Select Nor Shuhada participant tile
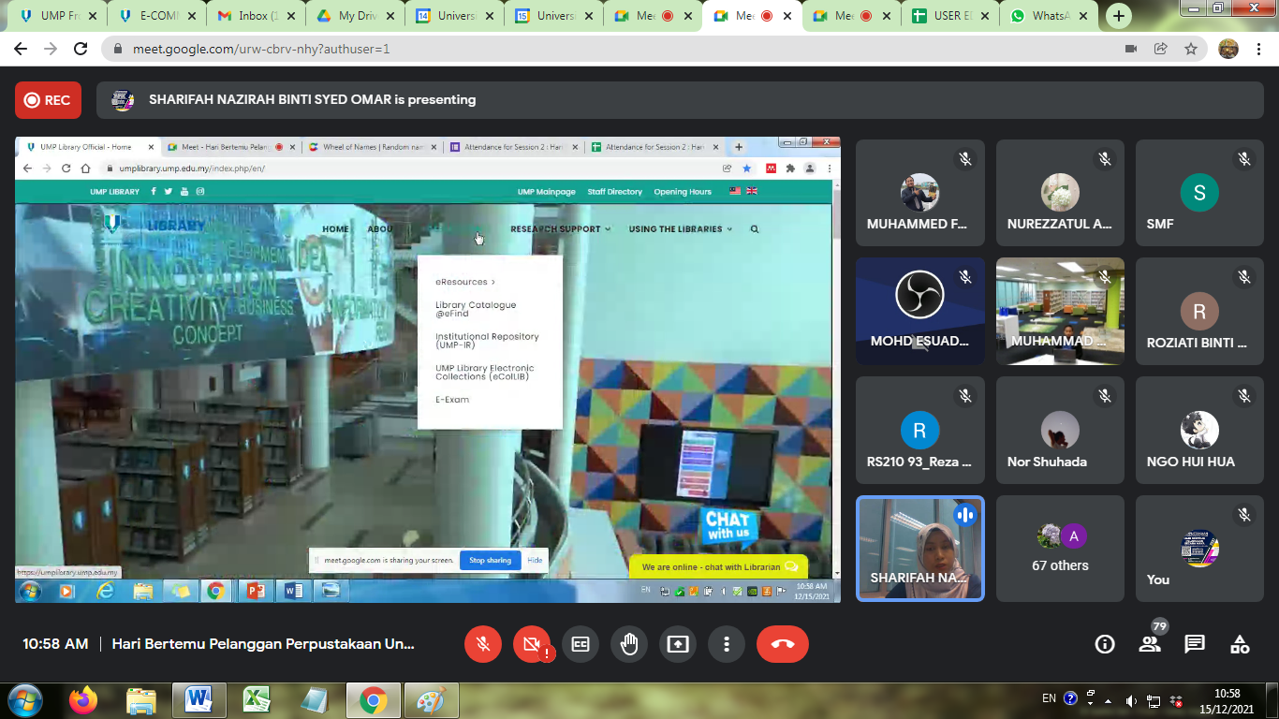 click(x=1060, y=431)
